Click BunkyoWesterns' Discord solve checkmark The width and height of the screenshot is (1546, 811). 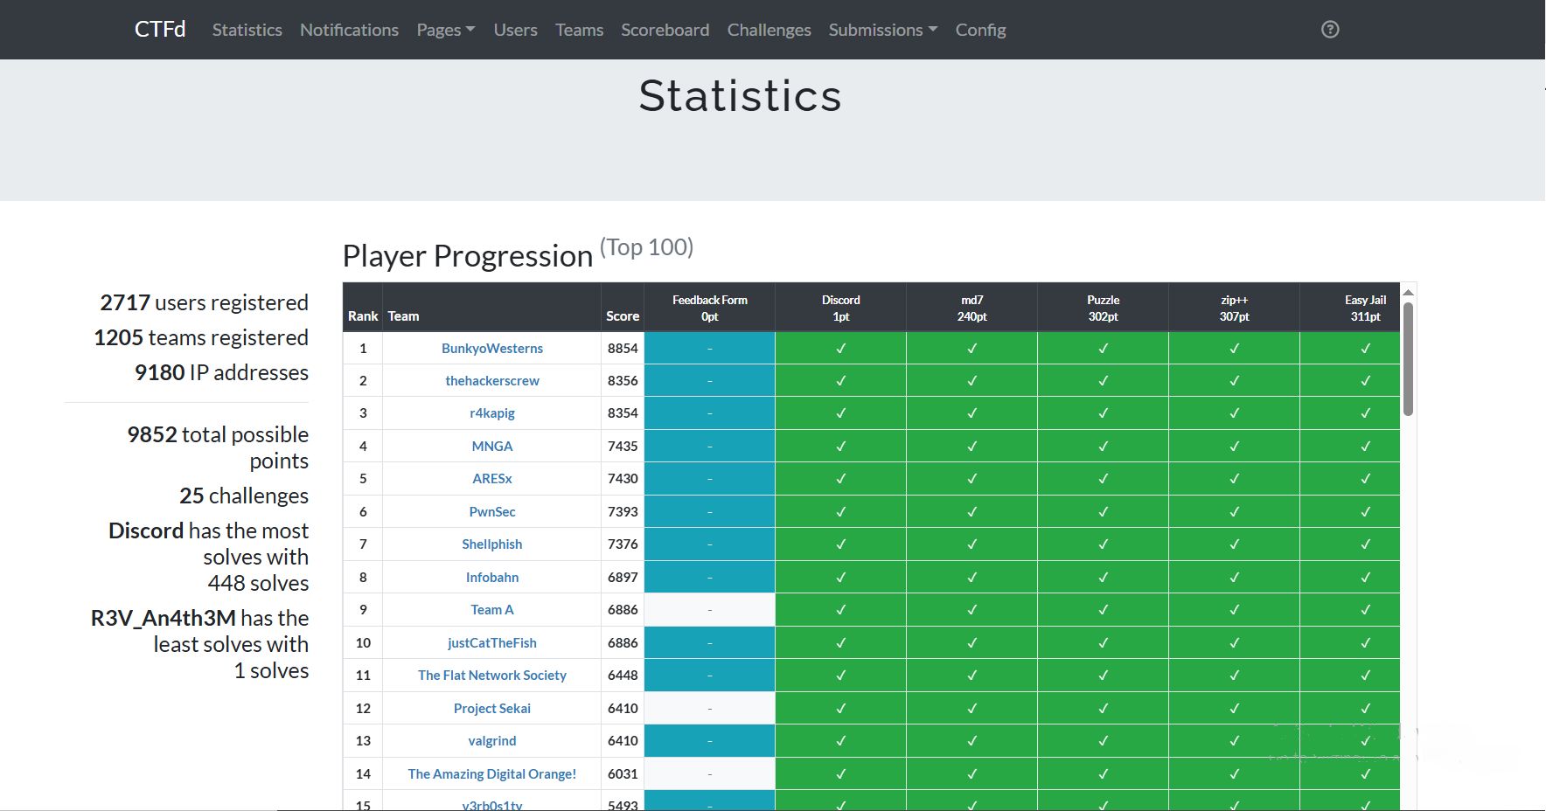pos(840,347)
